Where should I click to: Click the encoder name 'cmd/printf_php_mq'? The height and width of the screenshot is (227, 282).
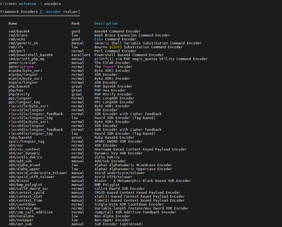click(26, 59)
